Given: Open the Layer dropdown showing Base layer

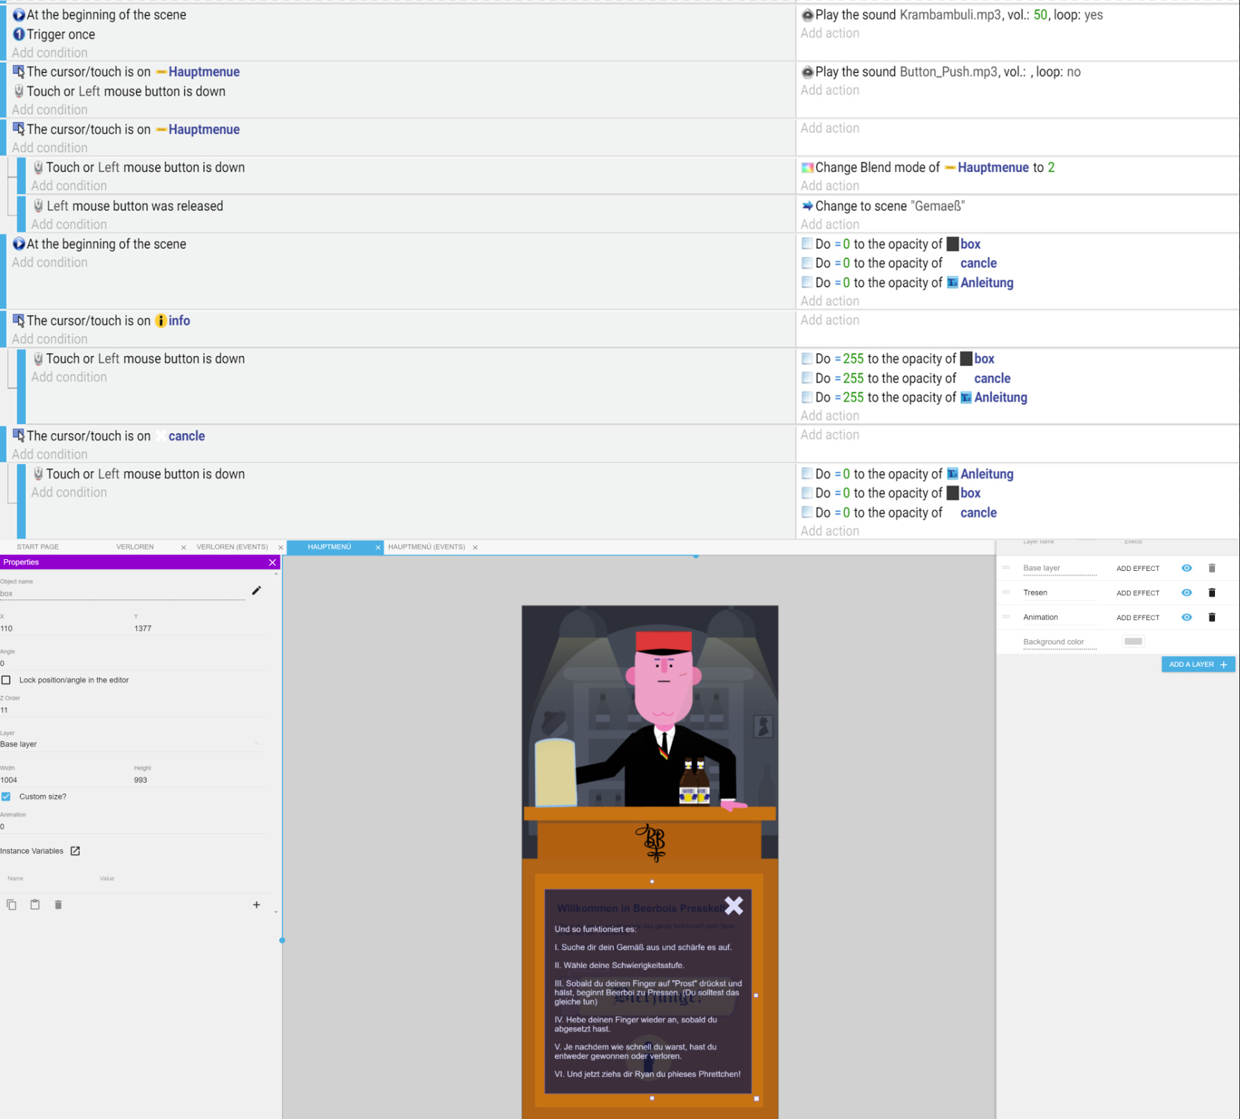Looking at the screenshot, I should (x=130, y=744).
